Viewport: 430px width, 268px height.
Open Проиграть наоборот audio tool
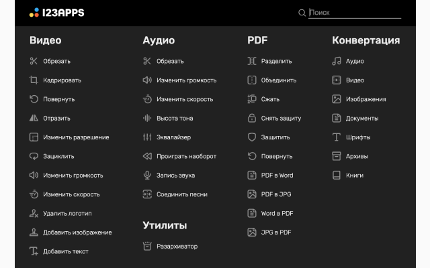click(186, 157)
